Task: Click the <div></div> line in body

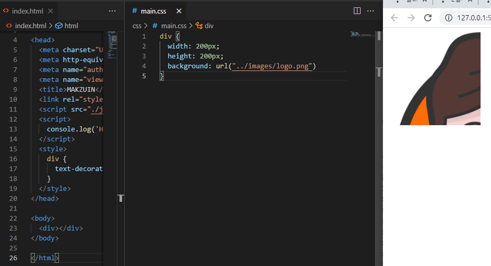Action: 61,228
